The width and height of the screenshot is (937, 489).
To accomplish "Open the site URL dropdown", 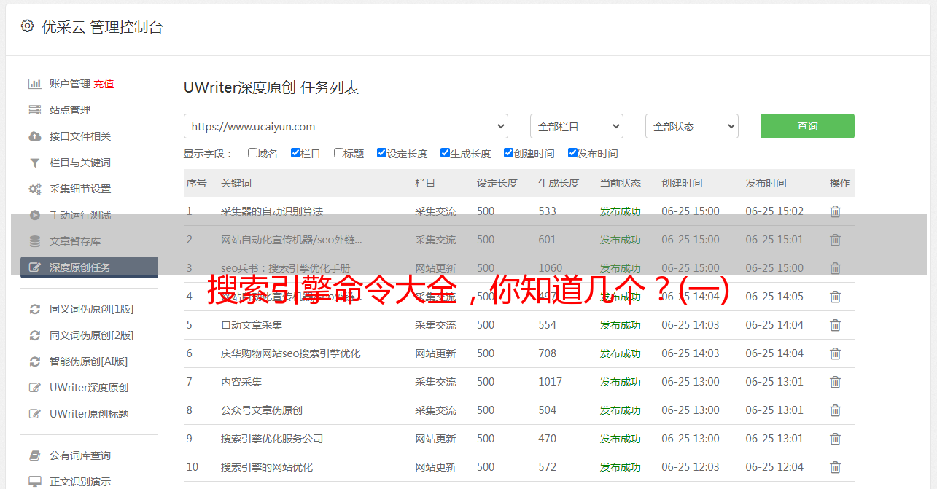I will point(346,126).
